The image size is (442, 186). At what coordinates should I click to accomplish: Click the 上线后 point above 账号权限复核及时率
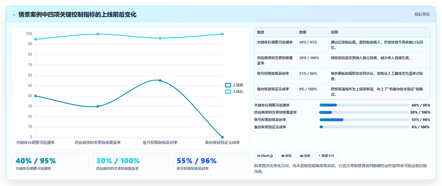point(160,38)
